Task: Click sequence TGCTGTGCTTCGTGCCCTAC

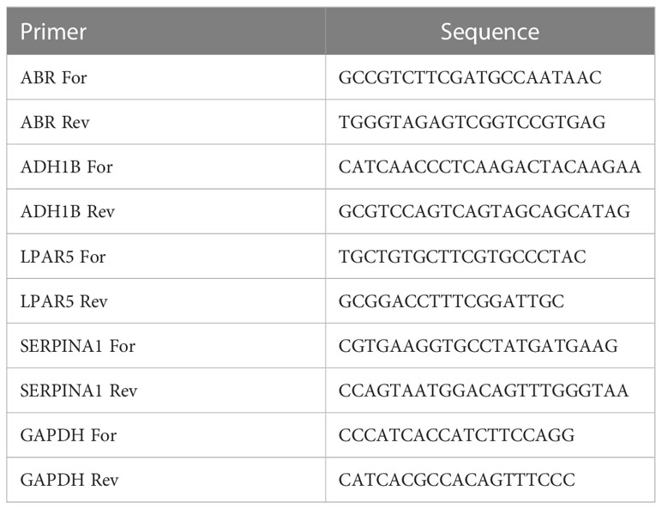Action: coord(462,256)
